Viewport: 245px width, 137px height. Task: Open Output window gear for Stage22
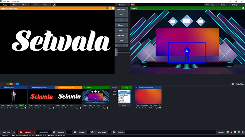point(243,8)
